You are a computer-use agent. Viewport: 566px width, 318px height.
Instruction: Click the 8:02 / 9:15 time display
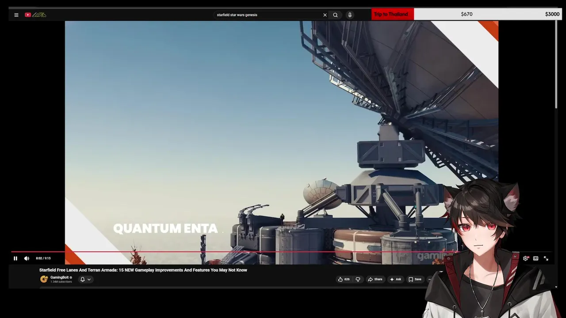coord(43,258)
